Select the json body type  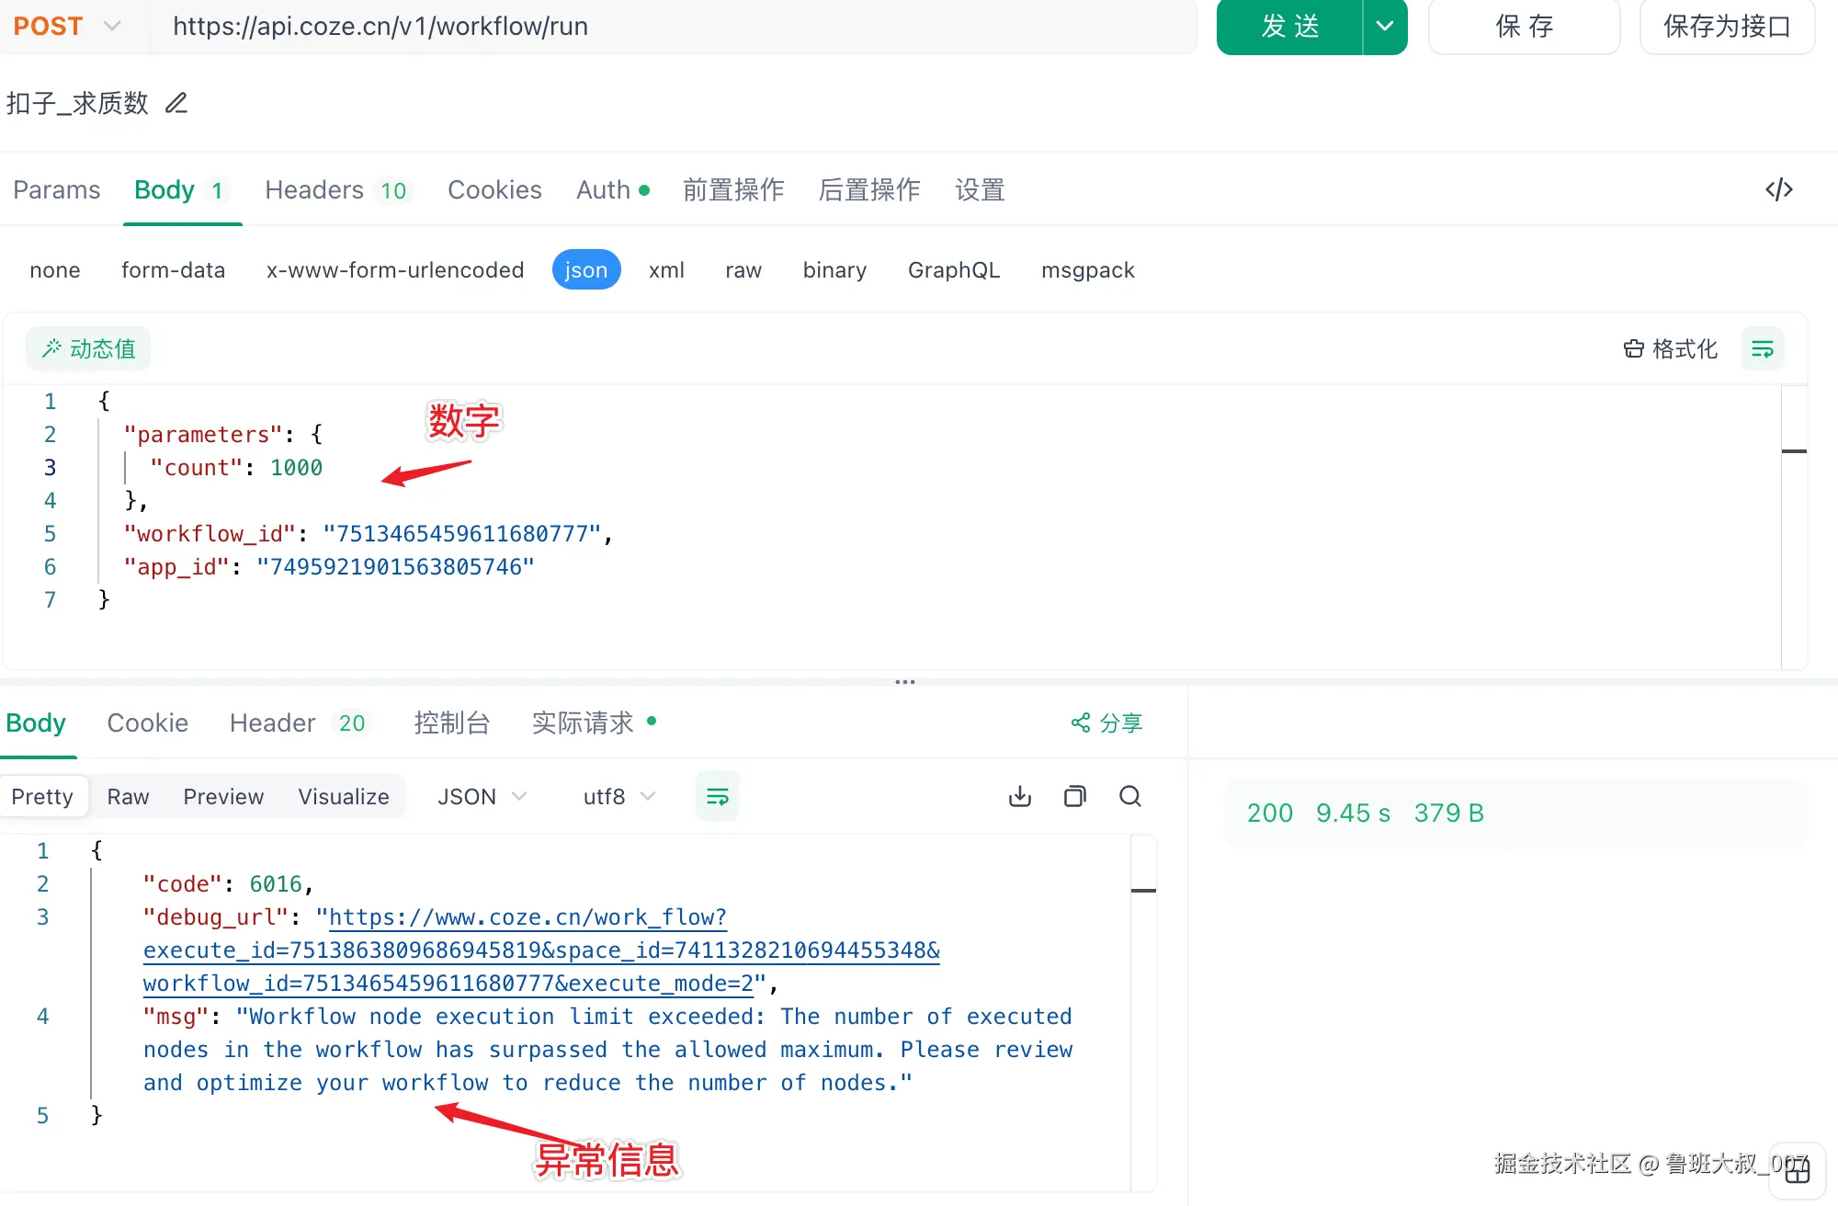coord(585,270)
